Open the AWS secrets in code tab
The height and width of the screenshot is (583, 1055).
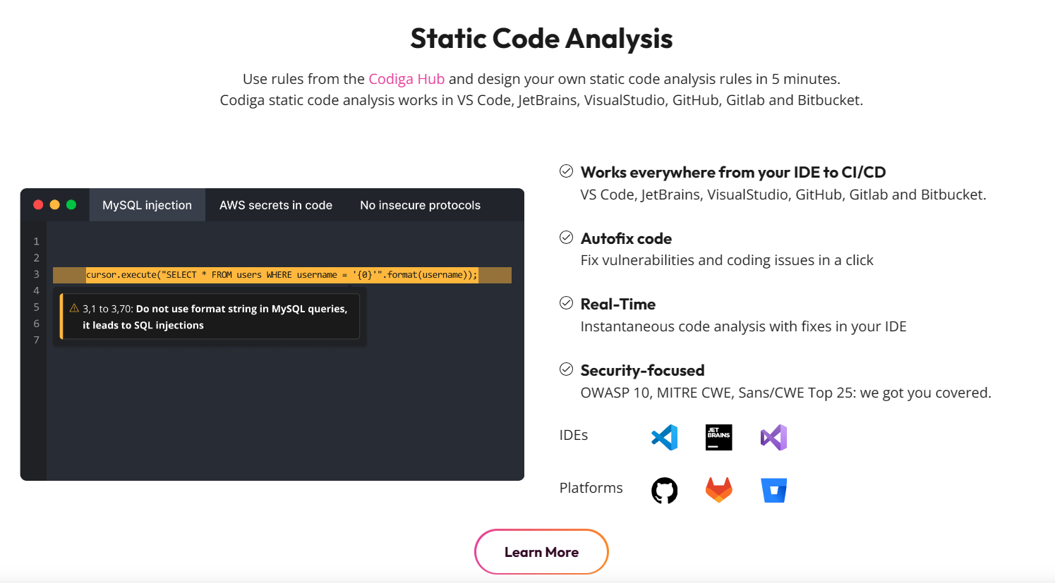pos(275,205)
